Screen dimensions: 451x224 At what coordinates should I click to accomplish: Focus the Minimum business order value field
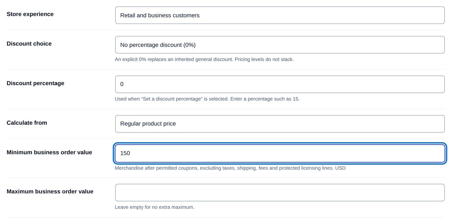coord(280,153)
